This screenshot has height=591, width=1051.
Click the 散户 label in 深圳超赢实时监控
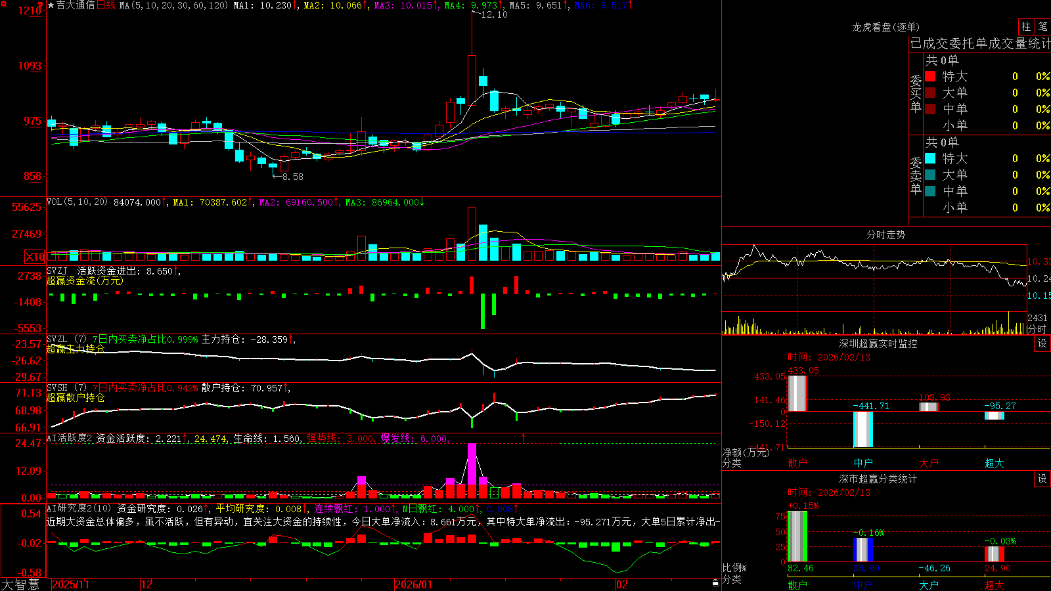coord(797,463)
